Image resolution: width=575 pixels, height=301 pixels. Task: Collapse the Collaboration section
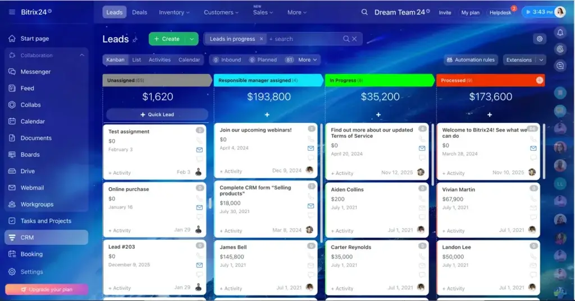pos(82,55)
